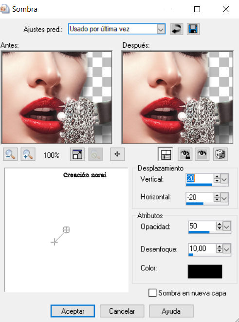239x322 pixels.
Task: Open the Ajustes pred. preset dropdown
Action: (x=161, y=29)
